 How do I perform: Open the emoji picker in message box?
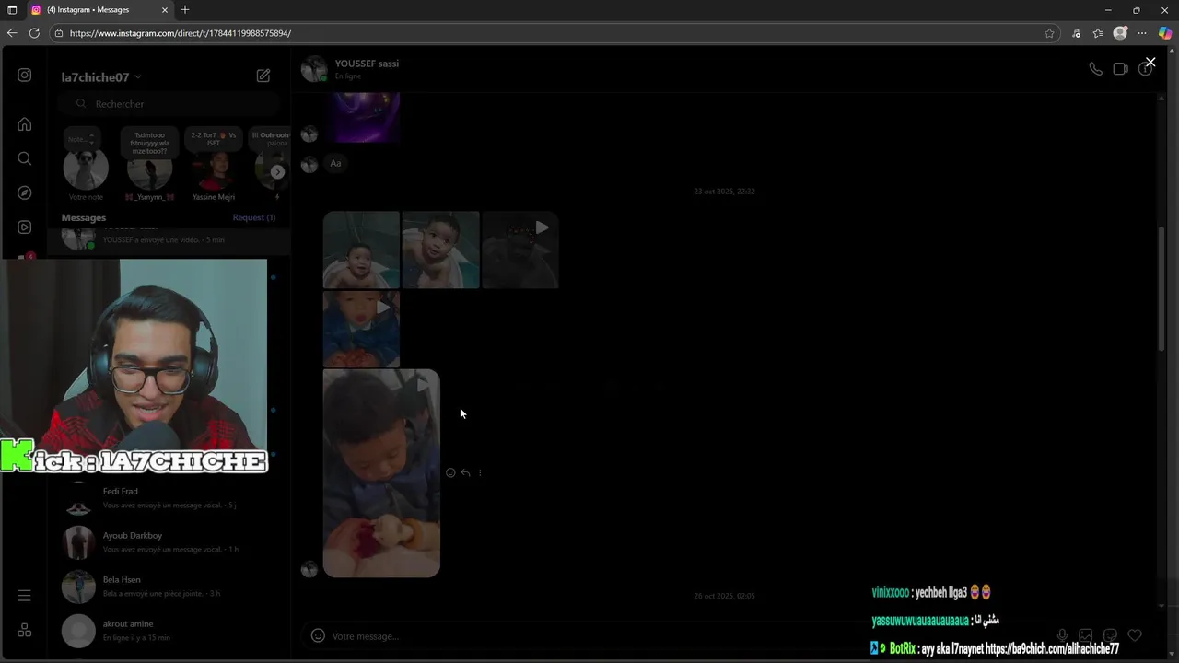pos(318,635)
